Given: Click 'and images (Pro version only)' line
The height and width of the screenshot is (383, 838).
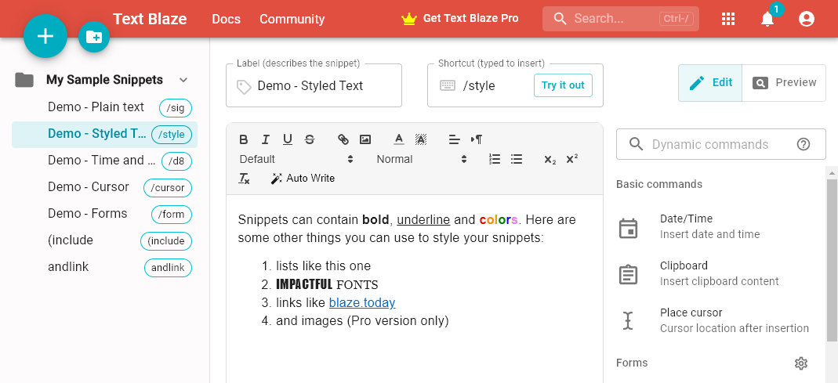Looking at the screenshot, I should (362, 321).
